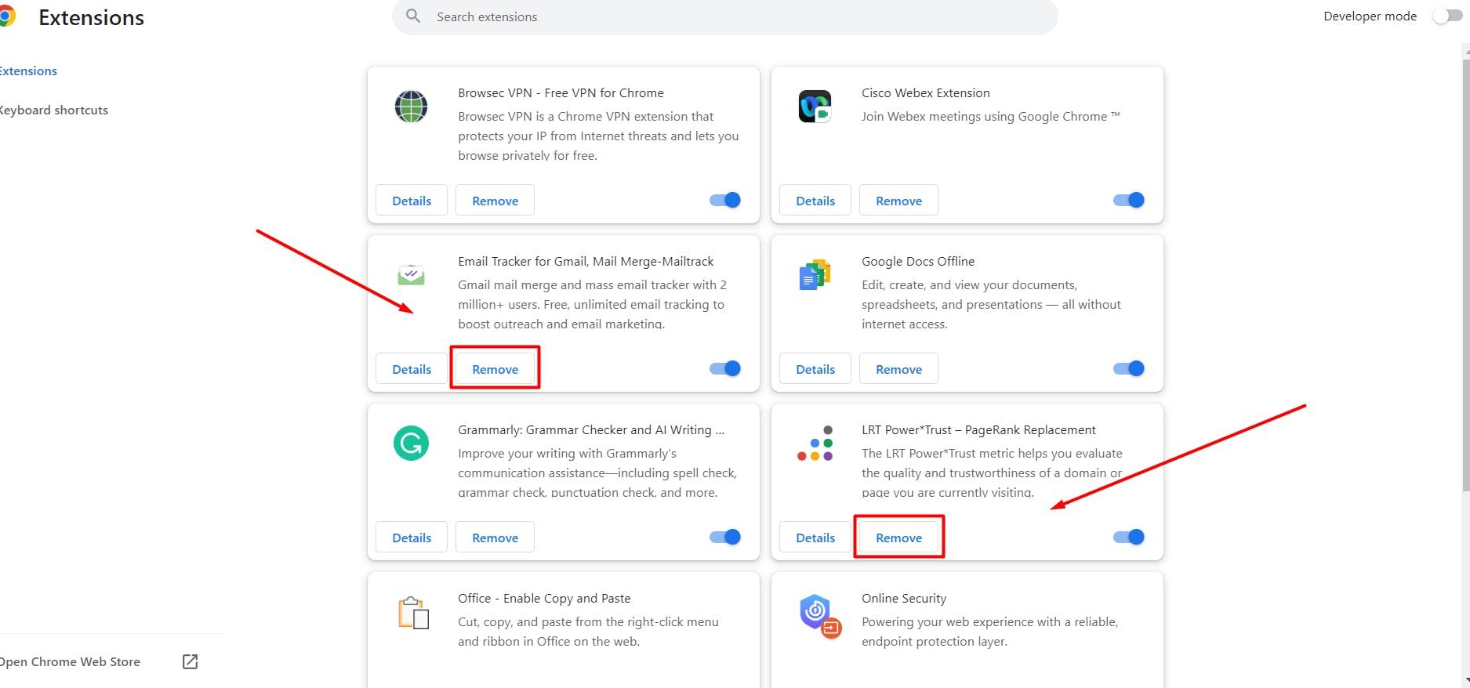The image size is (1470, 688).
Task: Turn off the Mailtrack Email Tracker toggle
Action: (725, 368)
